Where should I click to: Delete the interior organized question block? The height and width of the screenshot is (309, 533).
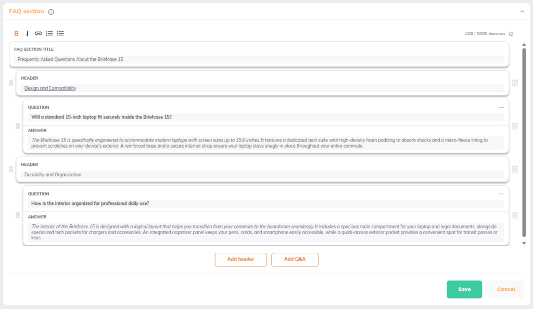(515, 215)
